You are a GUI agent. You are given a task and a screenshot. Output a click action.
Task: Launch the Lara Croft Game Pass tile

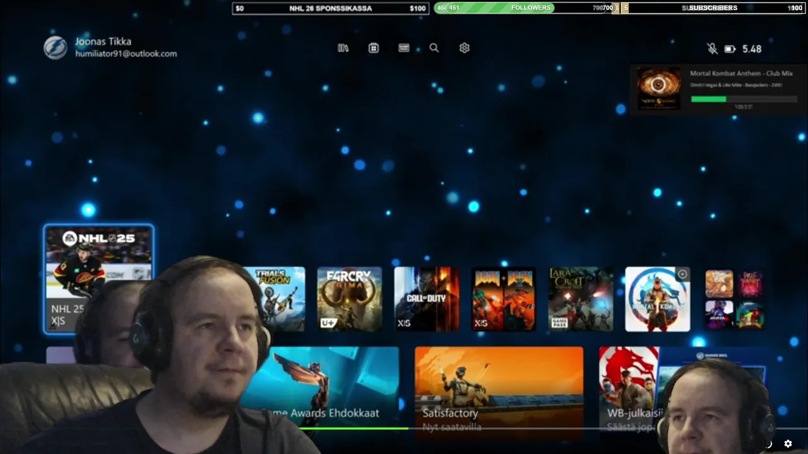pyautogui.click(x=581, y=299)
